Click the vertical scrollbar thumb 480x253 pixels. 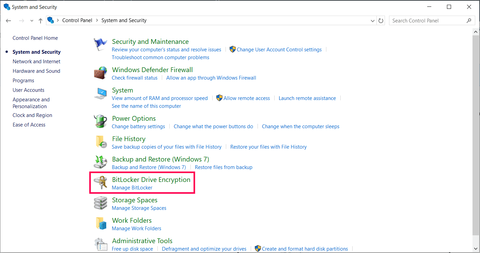[x=476, y=135]
